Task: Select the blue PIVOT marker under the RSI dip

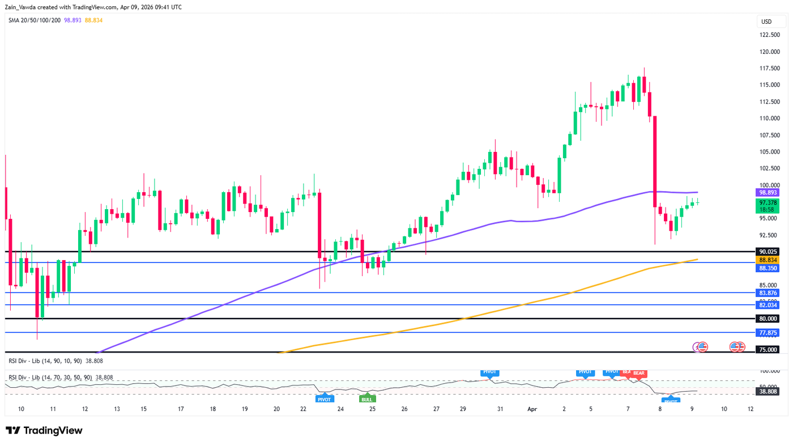Action: coord(671,401)
